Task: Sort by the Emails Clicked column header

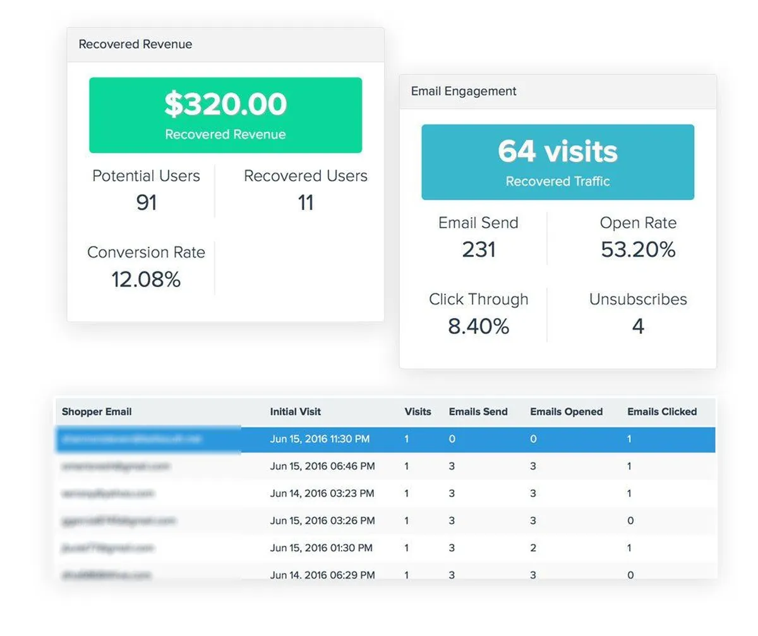Action: point(662,411)
